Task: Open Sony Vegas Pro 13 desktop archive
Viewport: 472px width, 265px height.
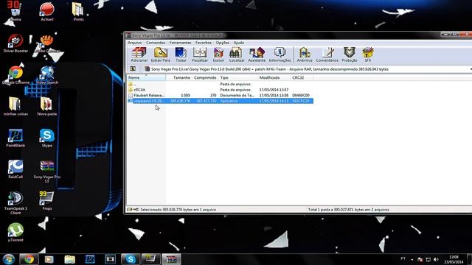Action: 47,172
